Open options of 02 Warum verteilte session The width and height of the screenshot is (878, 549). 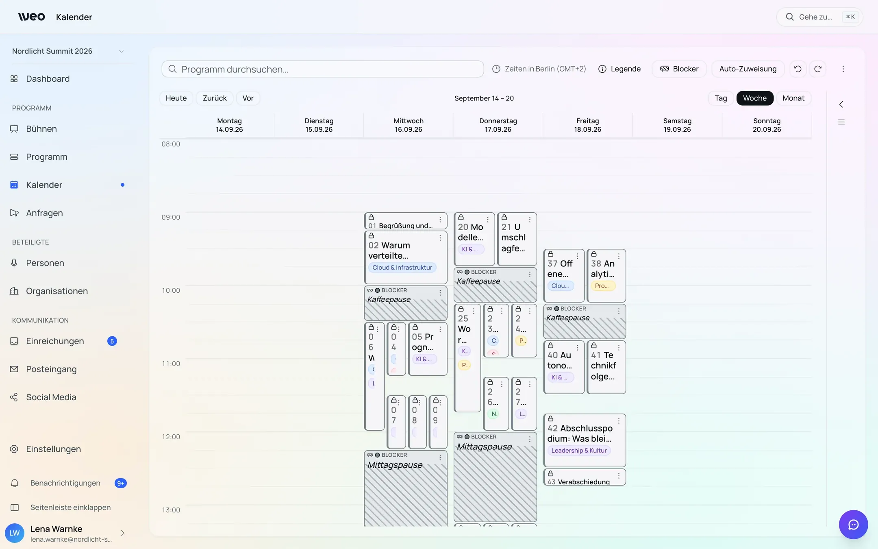coord(440,238)
